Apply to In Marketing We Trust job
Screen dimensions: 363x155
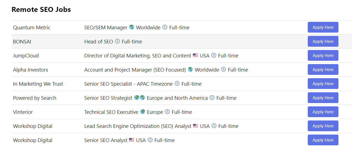point(323,84)
